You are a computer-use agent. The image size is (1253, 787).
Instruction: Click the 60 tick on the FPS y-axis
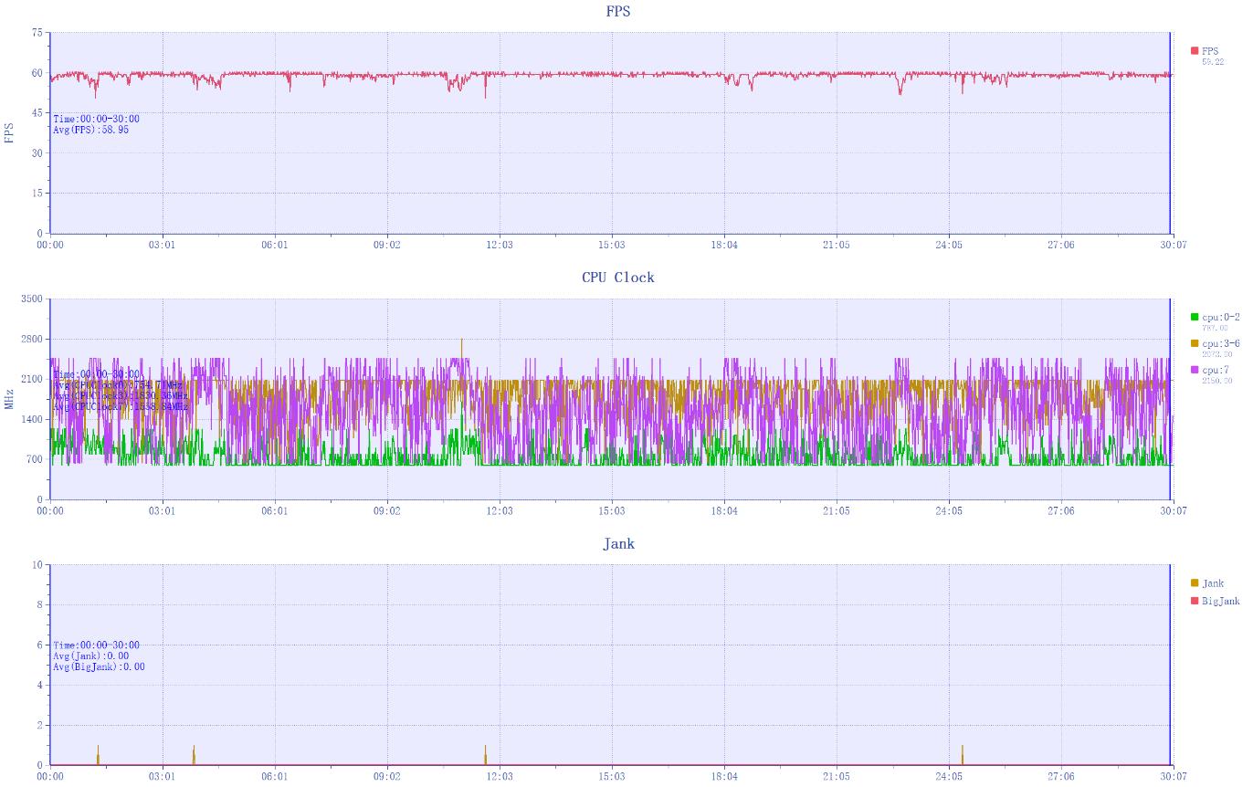[37, 72]
